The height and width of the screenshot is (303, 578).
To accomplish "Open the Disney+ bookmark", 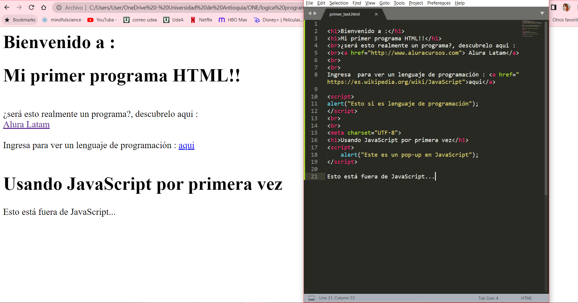I will coord(278,20).
